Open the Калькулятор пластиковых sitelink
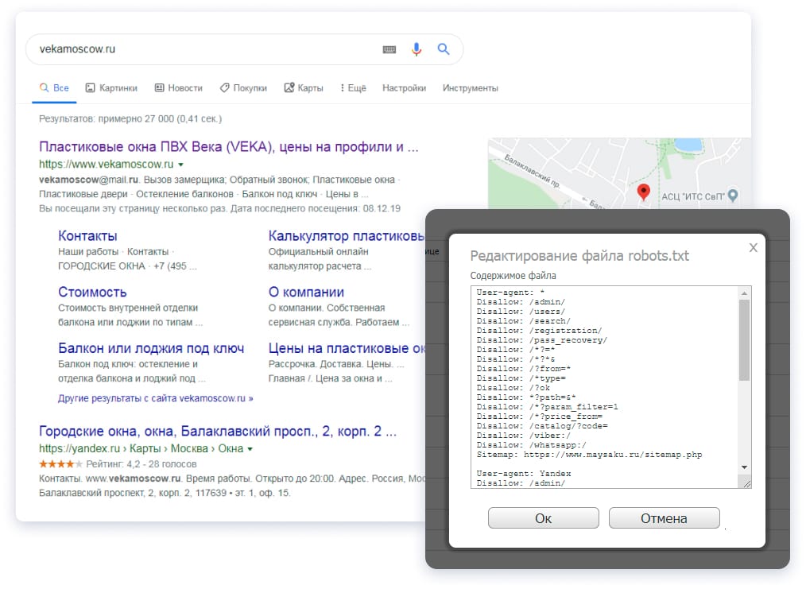This screenshot has width=806, height=589. click(x=347, y=236)
